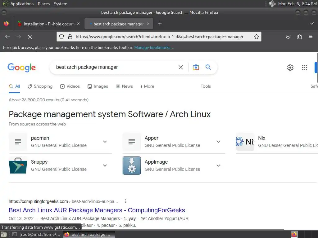The width and height of the screenshot is (318, 238).
Task: Click the Google search box
Action: (x=116, y=67)
